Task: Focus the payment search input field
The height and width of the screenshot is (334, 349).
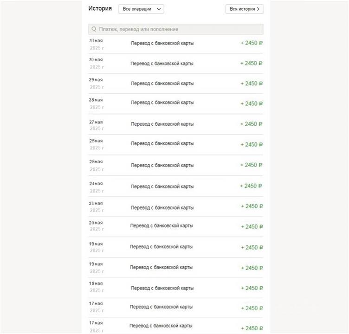Action: click(179, 29)
